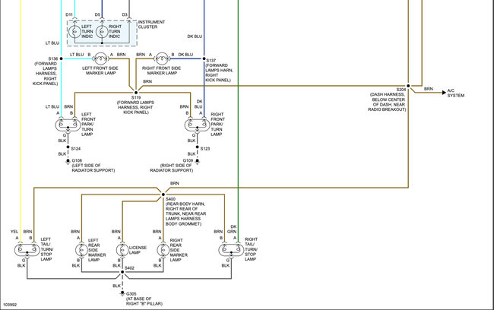This screenshot has width=494, height=310.
Task: Click the A/C SYSTEM label
Action: (456, 93)
